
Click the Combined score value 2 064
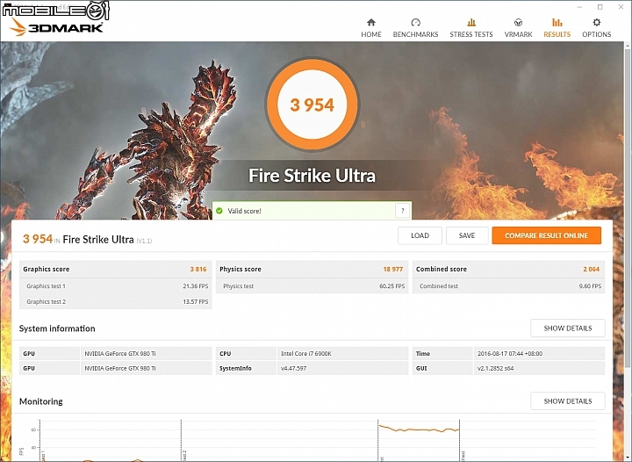pos(592,269)
